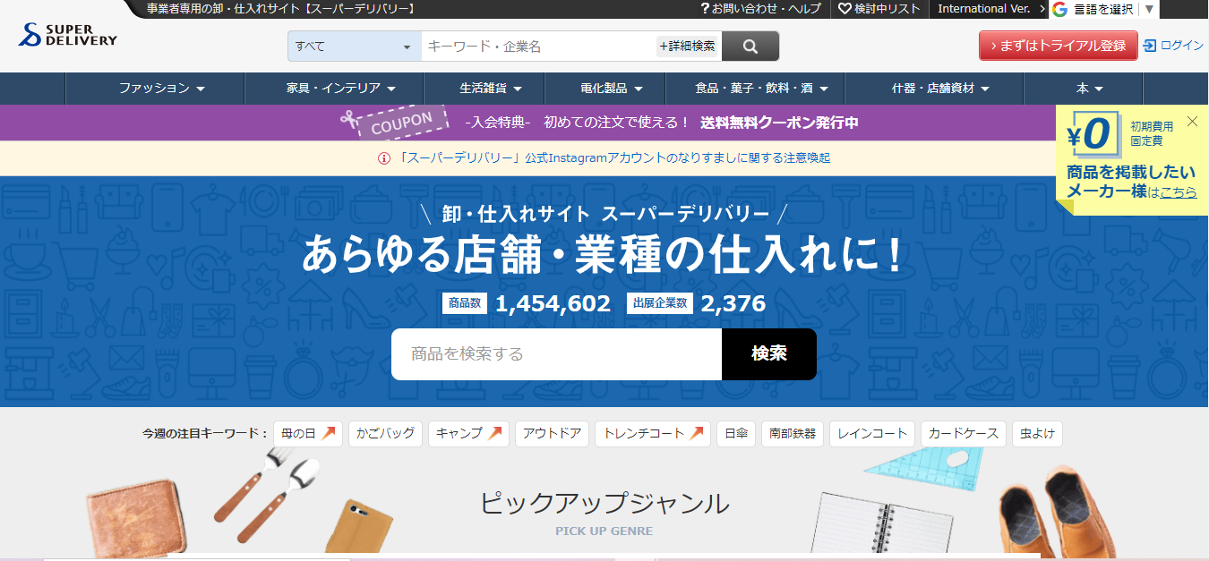Dismiss the ¥0 yellow banner
Viewport: 1209px width, 561px height.
(1192, 120)
